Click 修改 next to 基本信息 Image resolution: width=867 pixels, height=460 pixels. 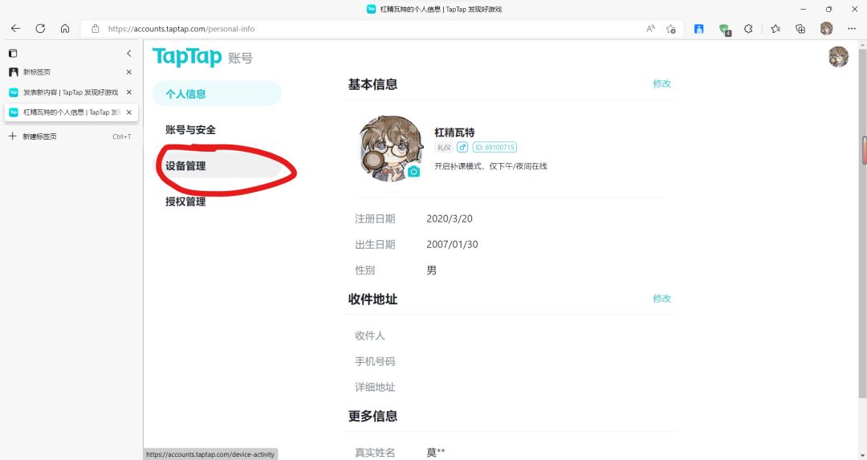tap(661, 83)
